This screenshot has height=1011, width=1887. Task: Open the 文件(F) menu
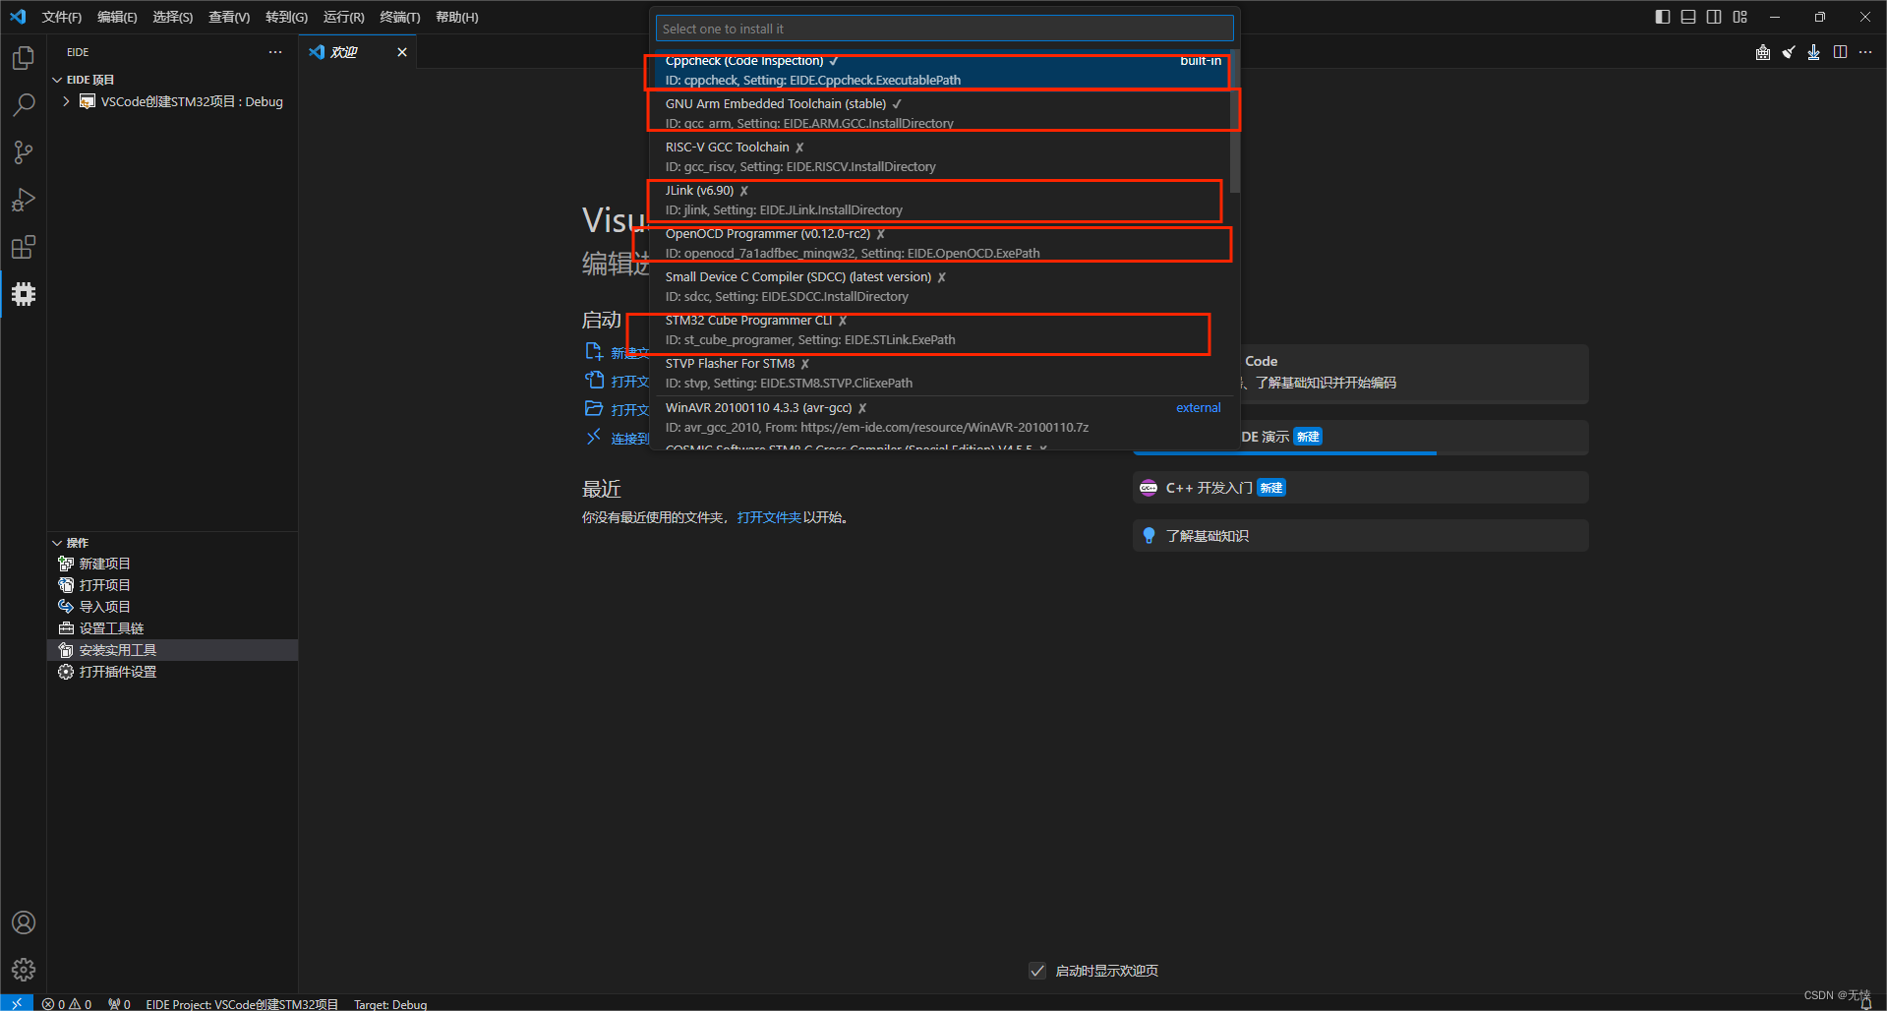tap(62, 17)
